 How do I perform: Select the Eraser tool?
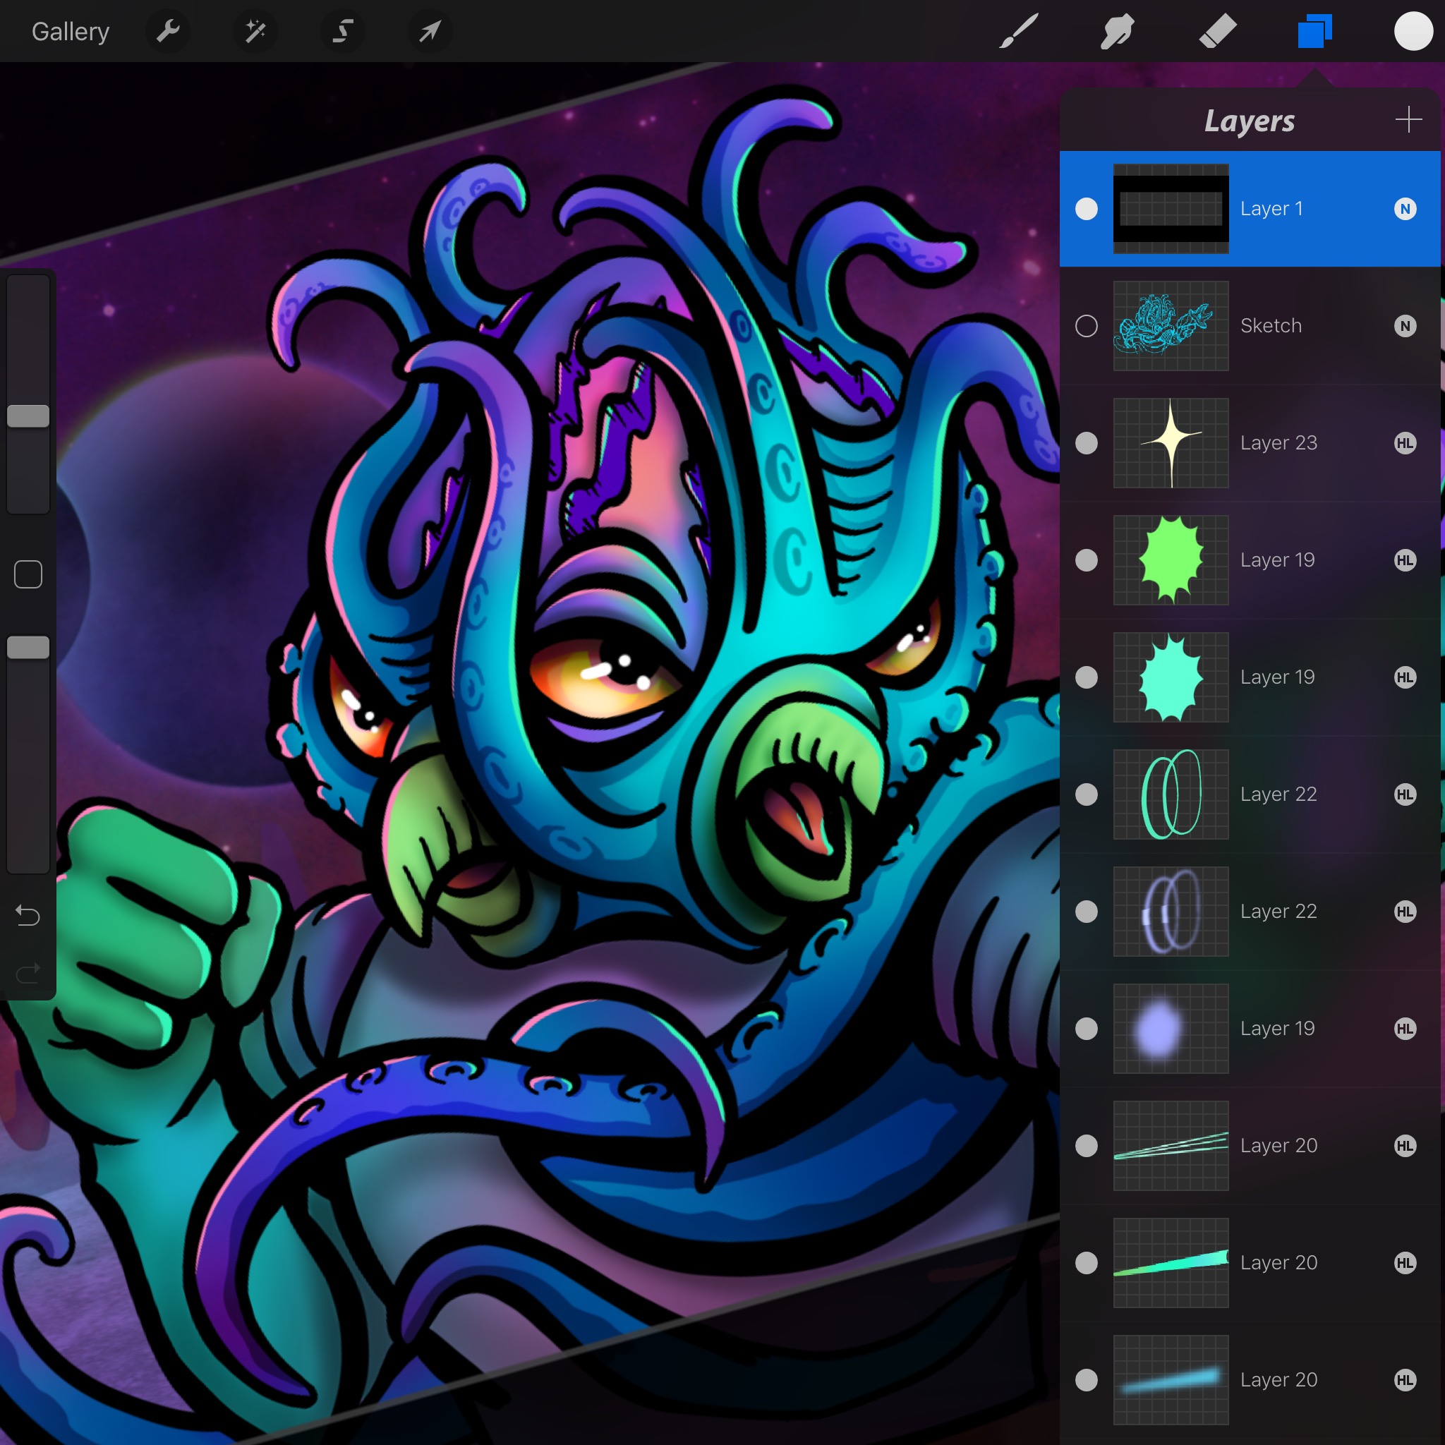tap(1216, 30)
